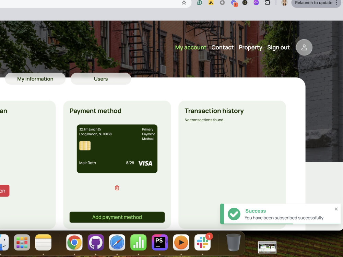Open Google Chrome from the Dock
The width and height of the screenshot is (343, 257).
[x=74, y=242]
